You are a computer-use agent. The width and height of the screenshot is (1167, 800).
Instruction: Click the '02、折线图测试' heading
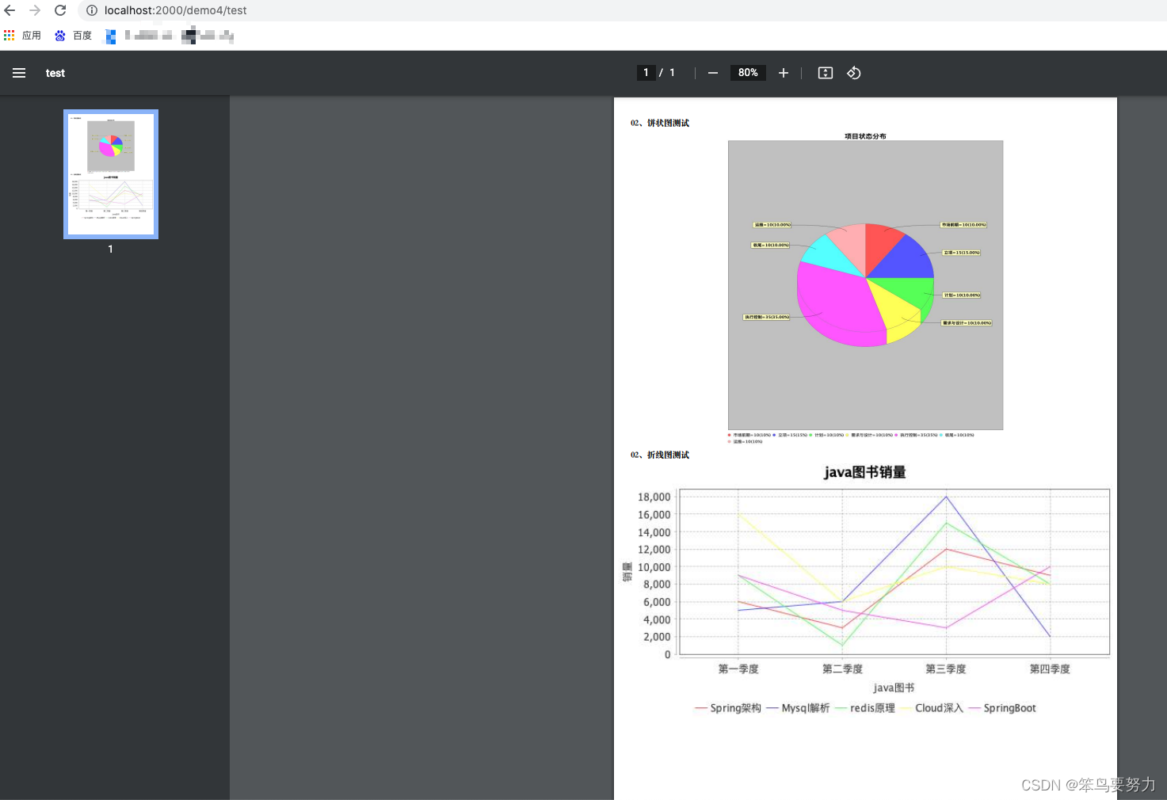(660, 455)
